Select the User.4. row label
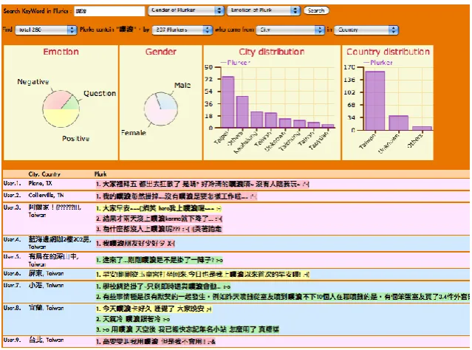The width and height of the screenshot is (472, 350). point(12,239)
